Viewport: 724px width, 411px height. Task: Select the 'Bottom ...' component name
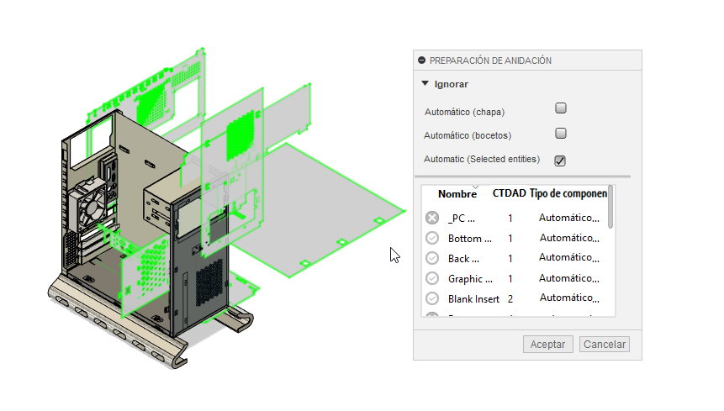tap(469, 239)
